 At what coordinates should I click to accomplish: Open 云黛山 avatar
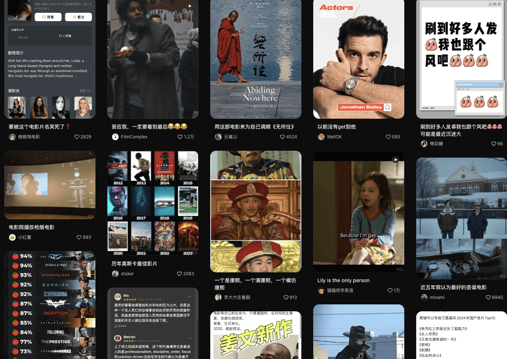tap(218, 137)
